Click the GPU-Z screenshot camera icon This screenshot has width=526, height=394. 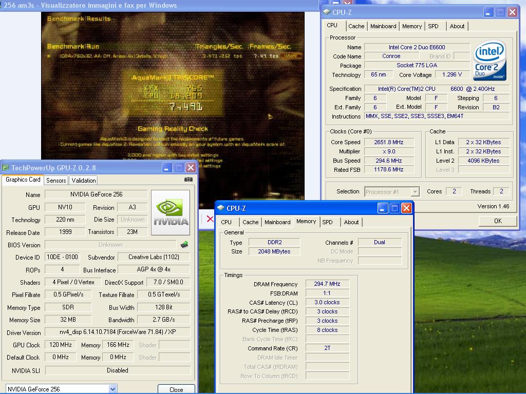pyautogui.click(x=189, y=180)
